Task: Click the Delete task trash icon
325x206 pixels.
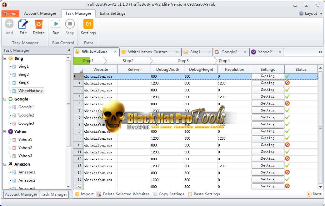Action: [x=38, y=24]
